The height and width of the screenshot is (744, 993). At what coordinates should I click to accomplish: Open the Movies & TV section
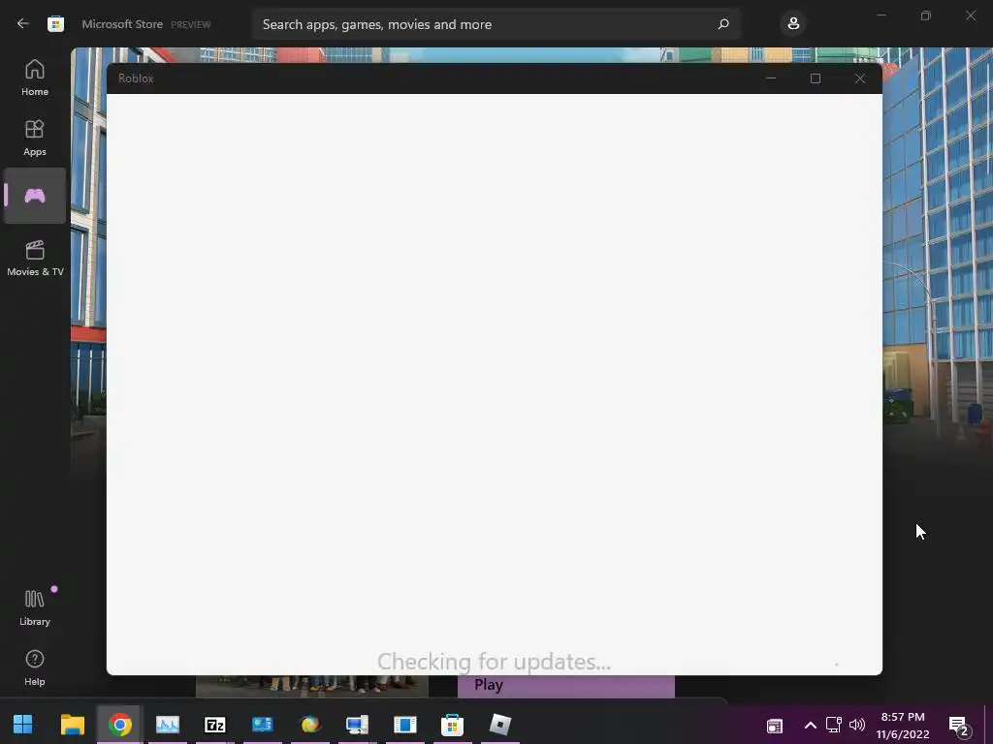pyautogui.click(x=35, y=258)
